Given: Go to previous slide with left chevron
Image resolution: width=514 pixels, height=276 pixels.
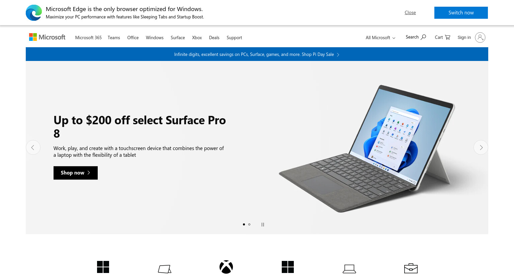Looking at the screenshot, I should 33,147.
